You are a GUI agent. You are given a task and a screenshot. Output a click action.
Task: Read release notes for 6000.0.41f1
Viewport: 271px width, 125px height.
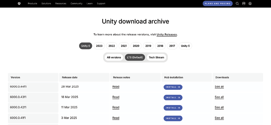[116, 118]
